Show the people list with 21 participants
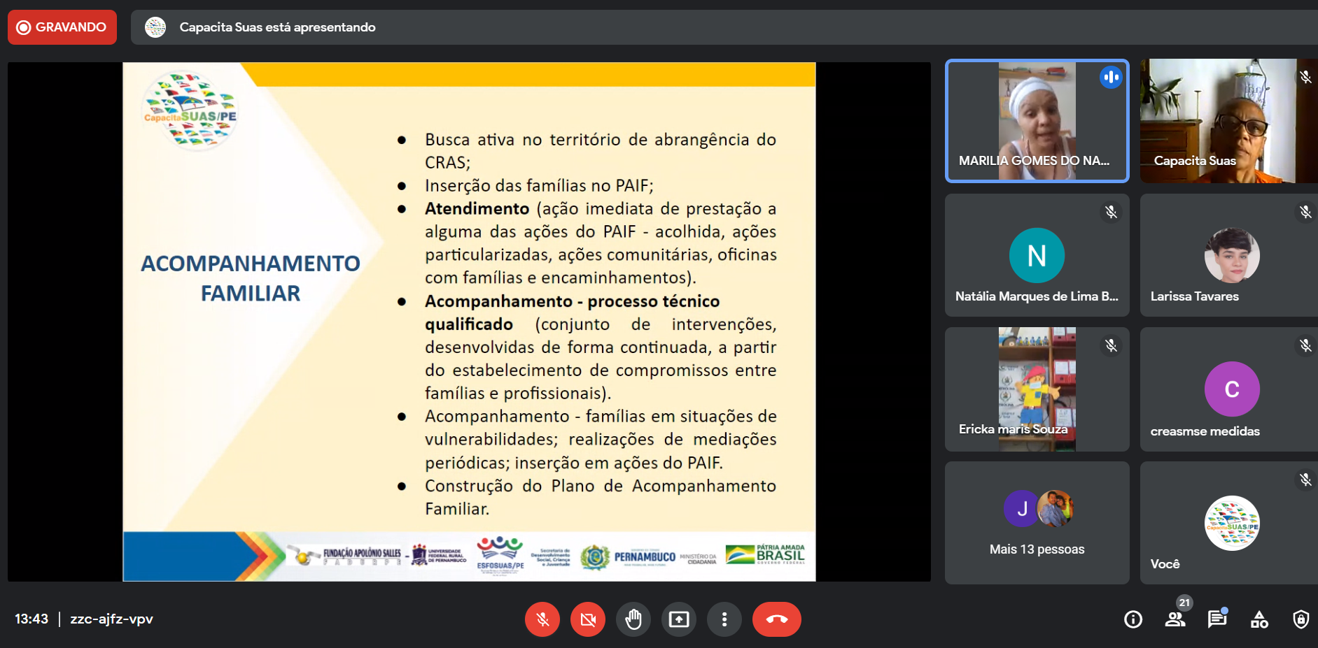Image resolution: width=1318 pixels, height=648 pixels. click(x=1175, y=619)
